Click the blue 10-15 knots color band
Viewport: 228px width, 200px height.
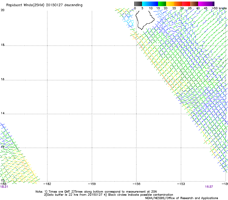click(x=154, y=4)
